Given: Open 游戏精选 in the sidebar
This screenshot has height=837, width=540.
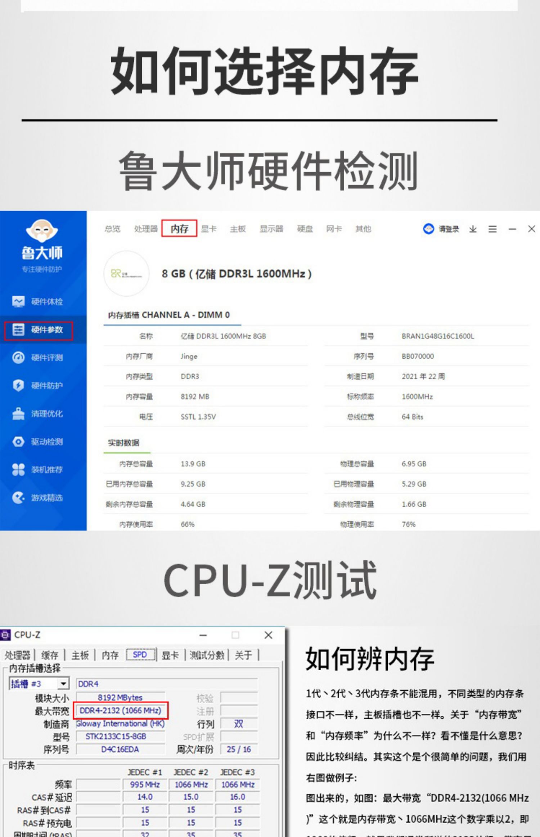Looking at the screenshot, I should click(x=38, y=497).
